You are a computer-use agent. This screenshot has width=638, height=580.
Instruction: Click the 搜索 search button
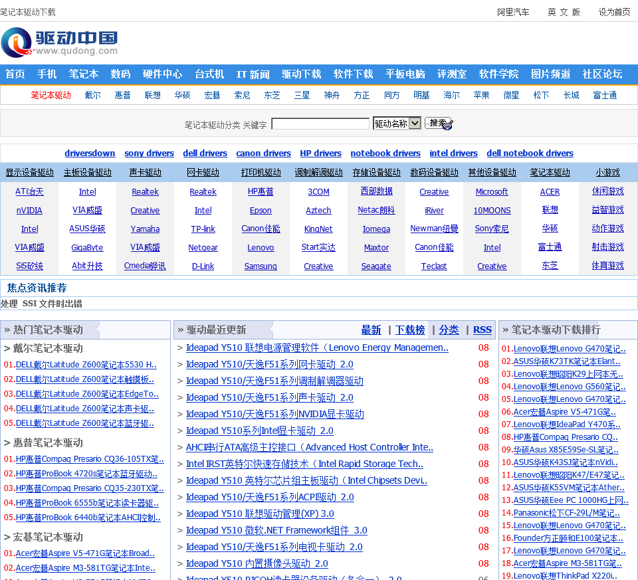[x=439, y=123]
